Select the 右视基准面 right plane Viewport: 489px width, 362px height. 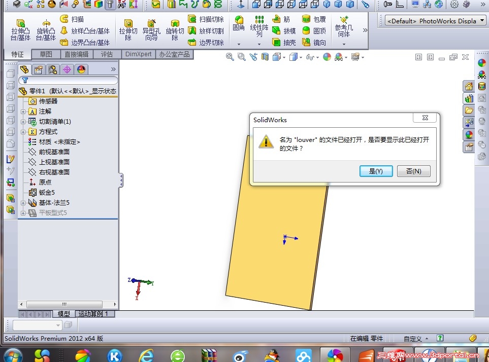[x=49, y=172]
